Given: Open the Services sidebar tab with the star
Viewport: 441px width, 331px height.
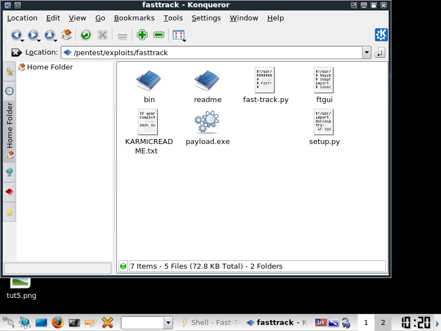Looking at the screenshot, I should [9, 212].
